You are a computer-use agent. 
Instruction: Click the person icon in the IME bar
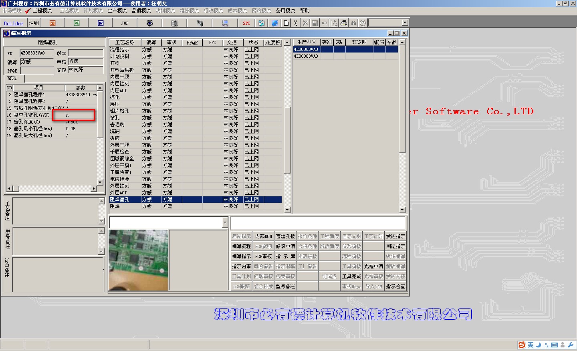563,345
